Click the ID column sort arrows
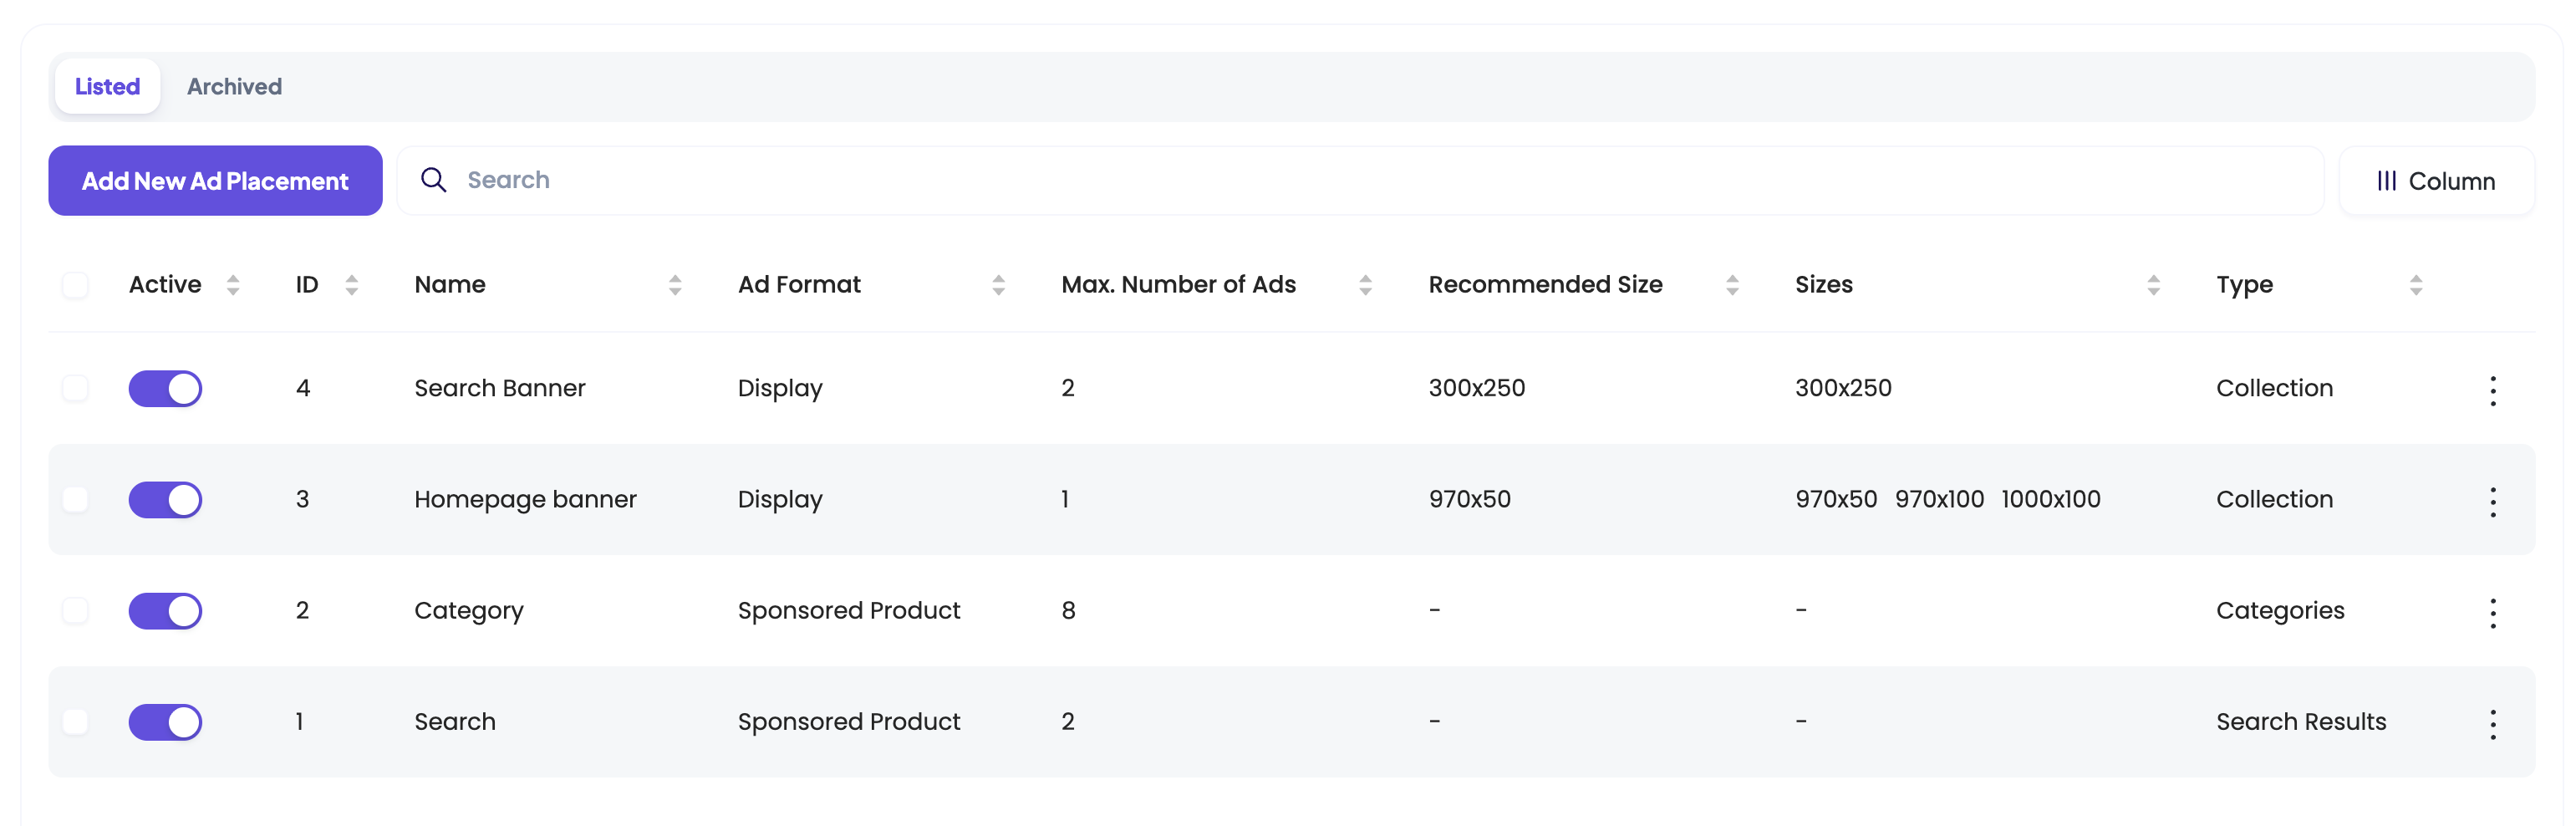 351,285
